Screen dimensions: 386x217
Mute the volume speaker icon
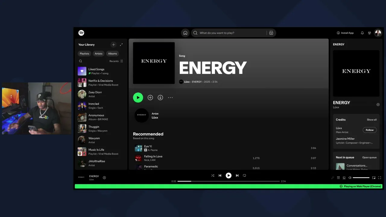[350, 178]
